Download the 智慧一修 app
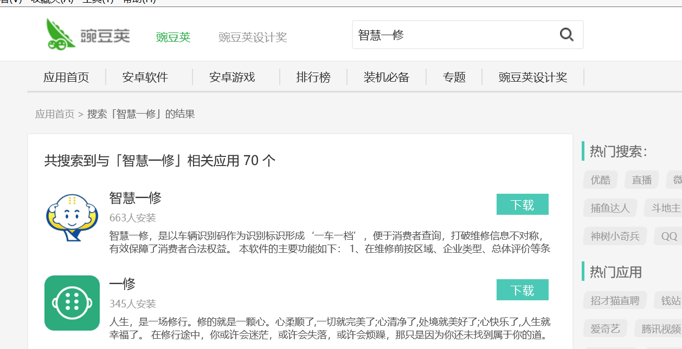 coord(523,205)
